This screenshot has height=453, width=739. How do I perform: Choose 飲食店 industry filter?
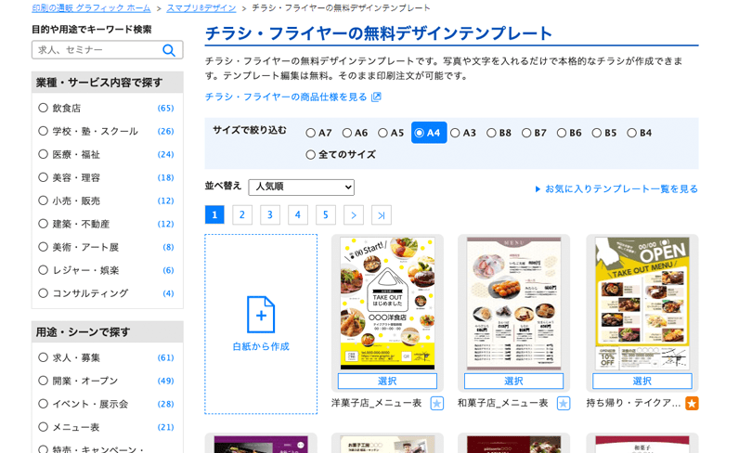tap(44, 109)
